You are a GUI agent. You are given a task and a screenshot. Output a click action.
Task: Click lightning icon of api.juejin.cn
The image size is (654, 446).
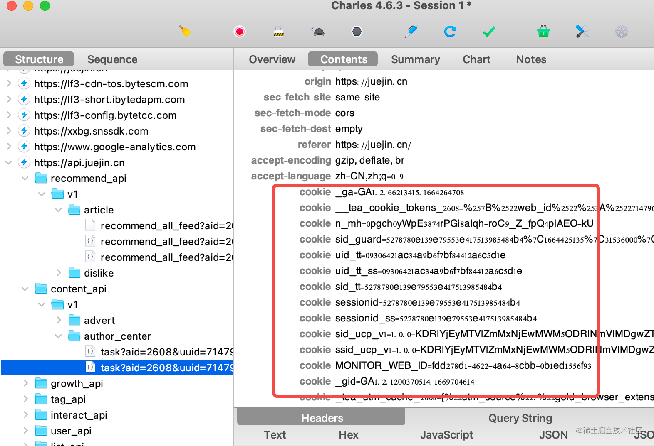pos(24,162)
